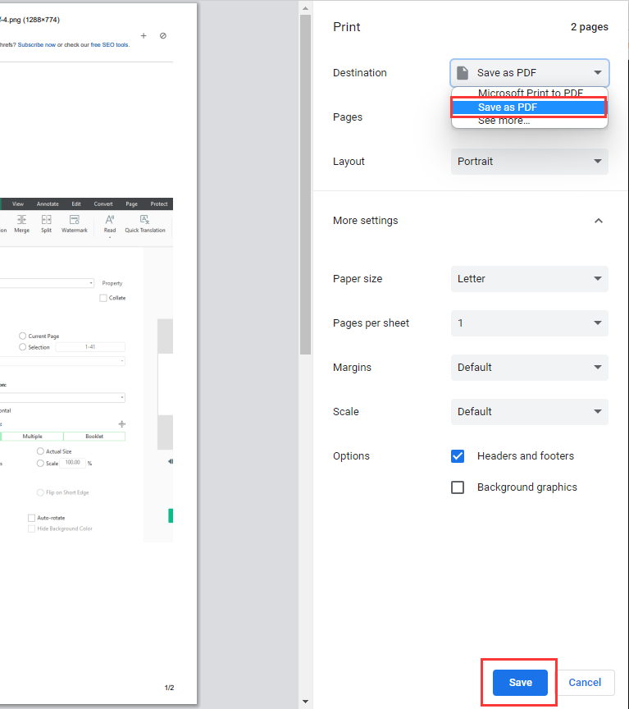Switch to the Booklet tab

point(94,435)
